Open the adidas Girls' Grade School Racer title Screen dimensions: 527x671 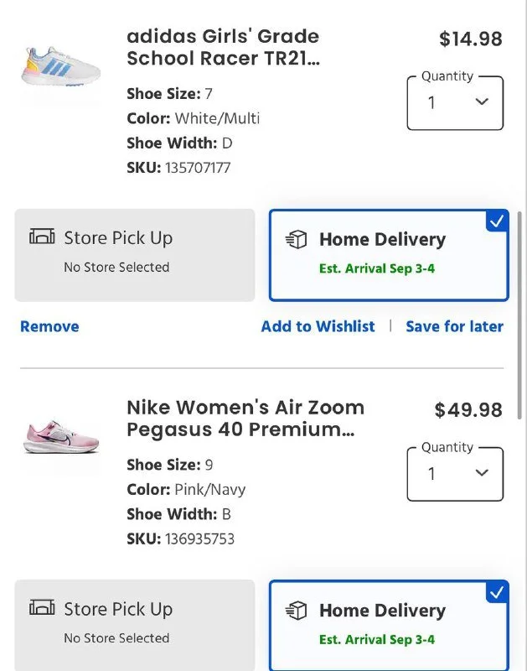tap(223, 48)
